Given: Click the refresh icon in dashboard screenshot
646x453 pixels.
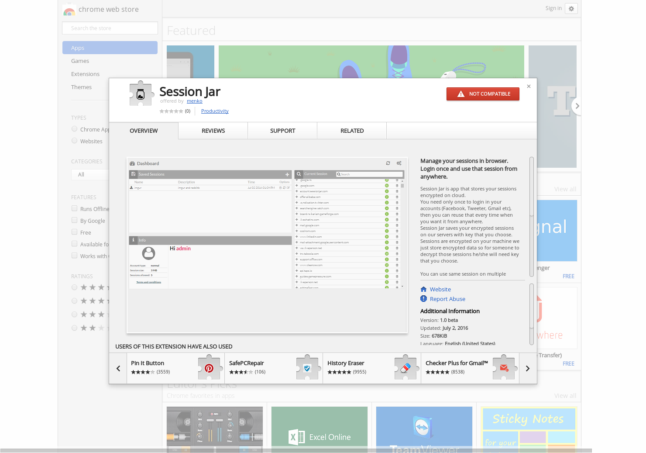Looking at the screenshot, I should point(388,163).
